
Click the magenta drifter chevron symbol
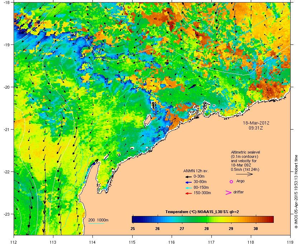pyautogui.click(x=229, y=193)
